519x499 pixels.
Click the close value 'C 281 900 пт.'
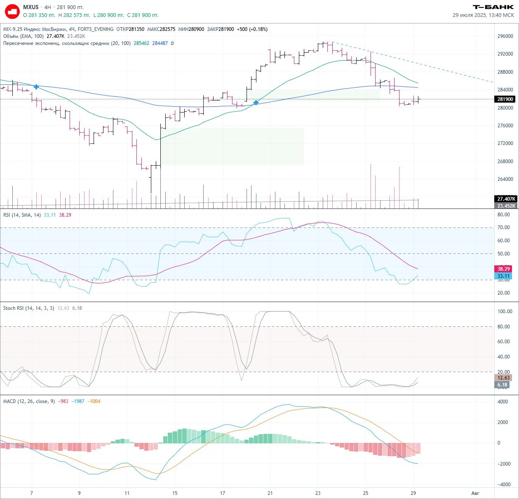(x=143, y=15)
